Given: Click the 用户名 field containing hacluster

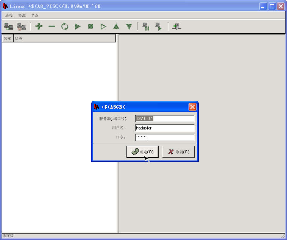Looking at the screenshot, I should 164,128.
